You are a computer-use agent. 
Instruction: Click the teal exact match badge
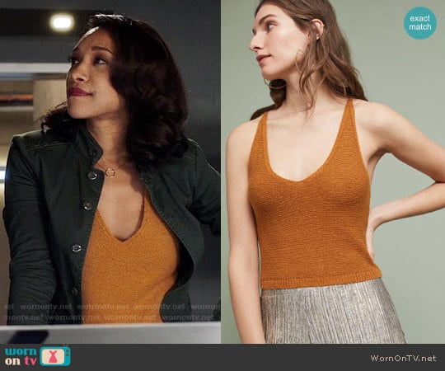tap(420, 23)
